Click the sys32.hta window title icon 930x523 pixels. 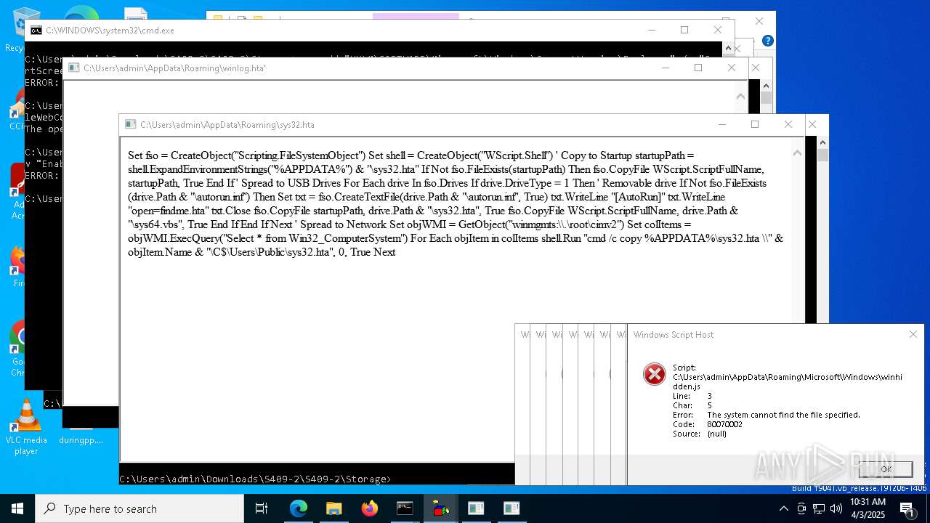coord(130,125)
